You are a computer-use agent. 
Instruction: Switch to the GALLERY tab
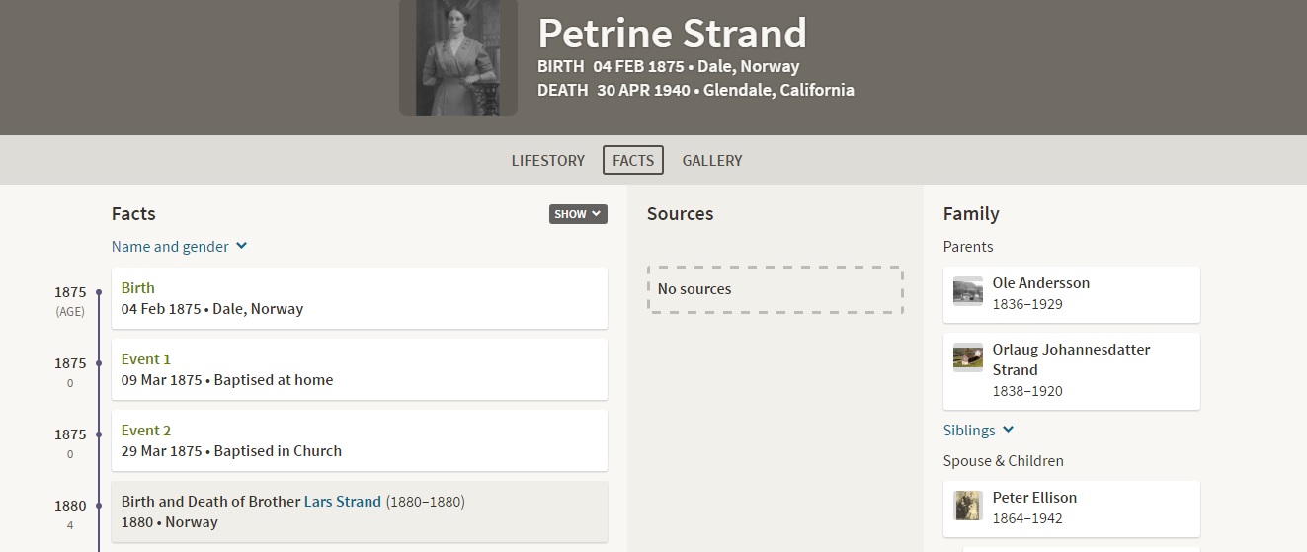[x=712, y=160]
